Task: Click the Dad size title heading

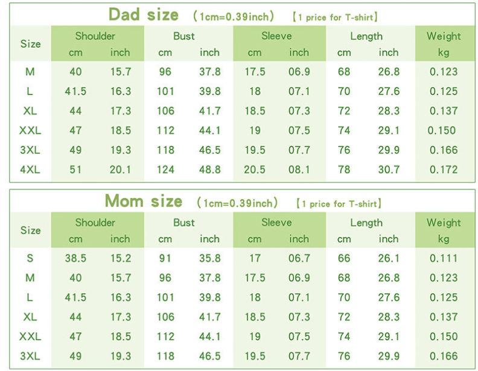Action: point(143,14)
